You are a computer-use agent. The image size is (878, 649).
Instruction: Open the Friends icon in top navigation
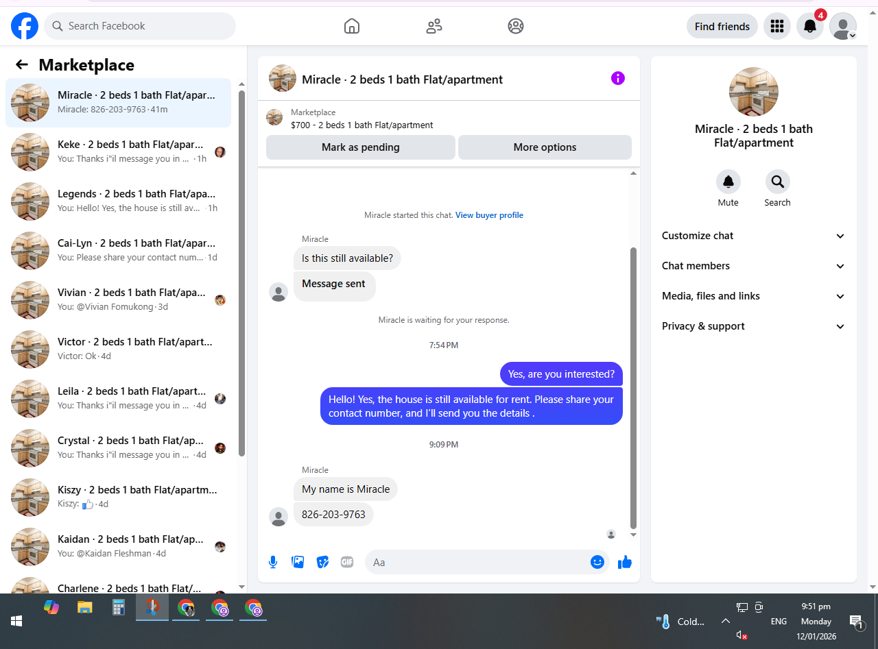point(434,26)
